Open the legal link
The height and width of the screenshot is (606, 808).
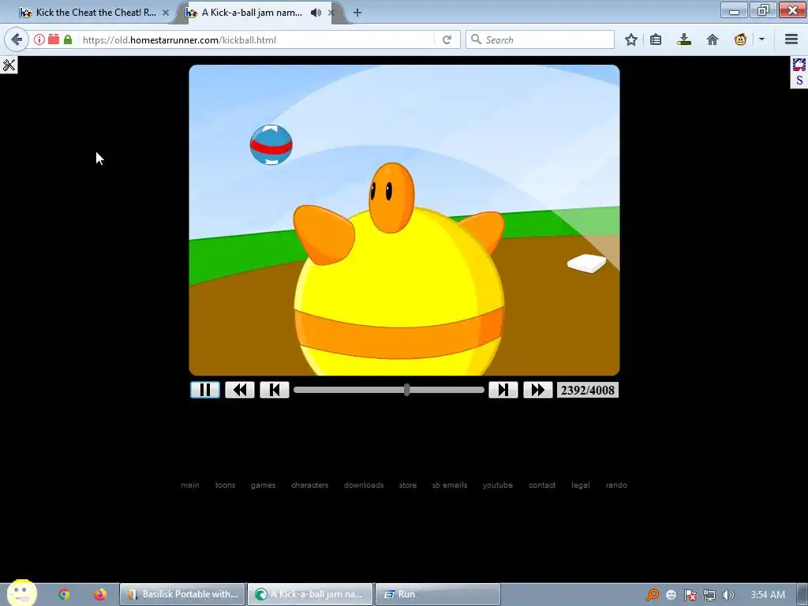pyautogui.click(x=581, y=485)
